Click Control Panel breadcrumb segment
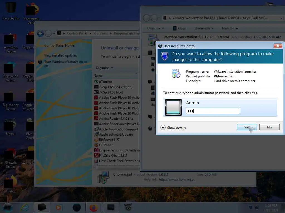Viewport: 285px width, 213px height. click(77, 33)
